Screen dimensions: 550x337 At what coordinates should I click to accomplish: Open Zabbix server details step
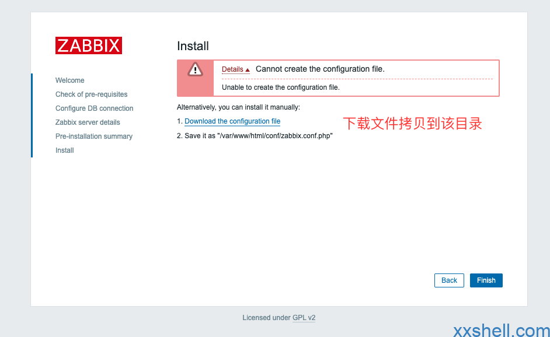click(x=88, y=122)
